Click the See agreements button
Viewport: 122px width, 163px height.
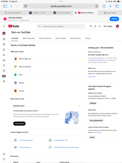(96, 121)
